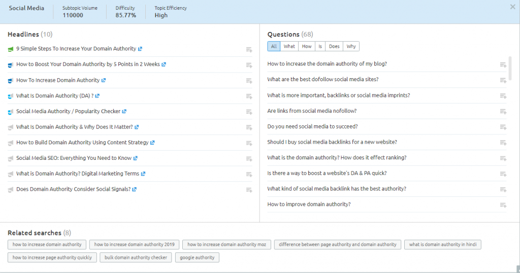Open external link for 'Using Content Strategy' headline

click(152, 143)
